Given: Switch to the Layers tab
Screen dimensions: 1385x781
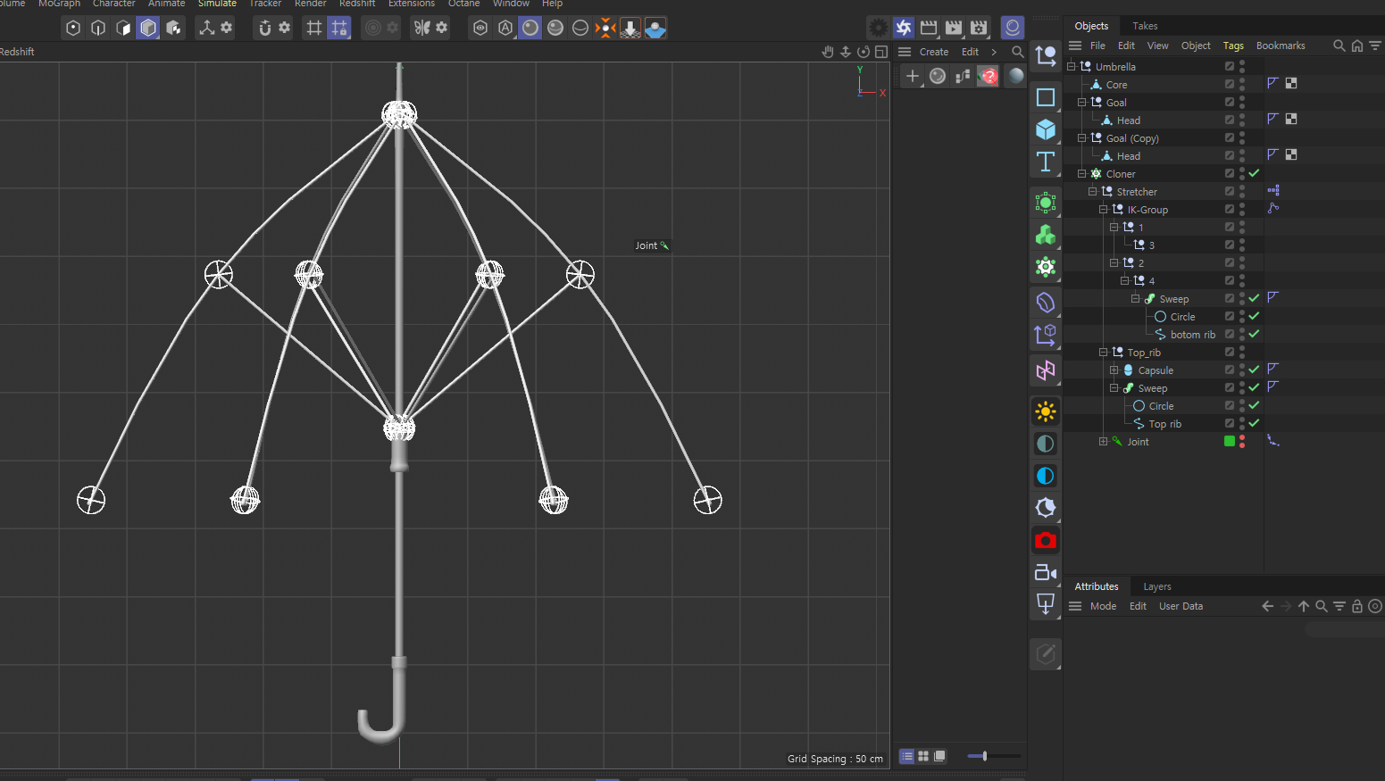Looking at the screenshot, I should click(x=1157, y=586).
